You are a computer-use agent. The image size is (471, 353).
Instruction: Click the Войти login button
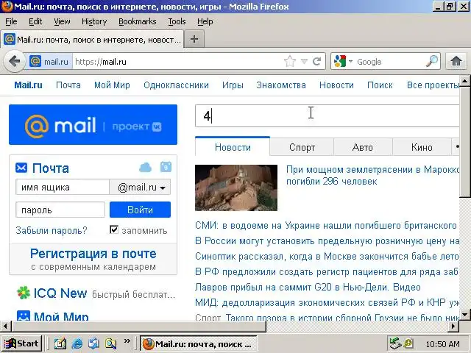tap(140, 210)
